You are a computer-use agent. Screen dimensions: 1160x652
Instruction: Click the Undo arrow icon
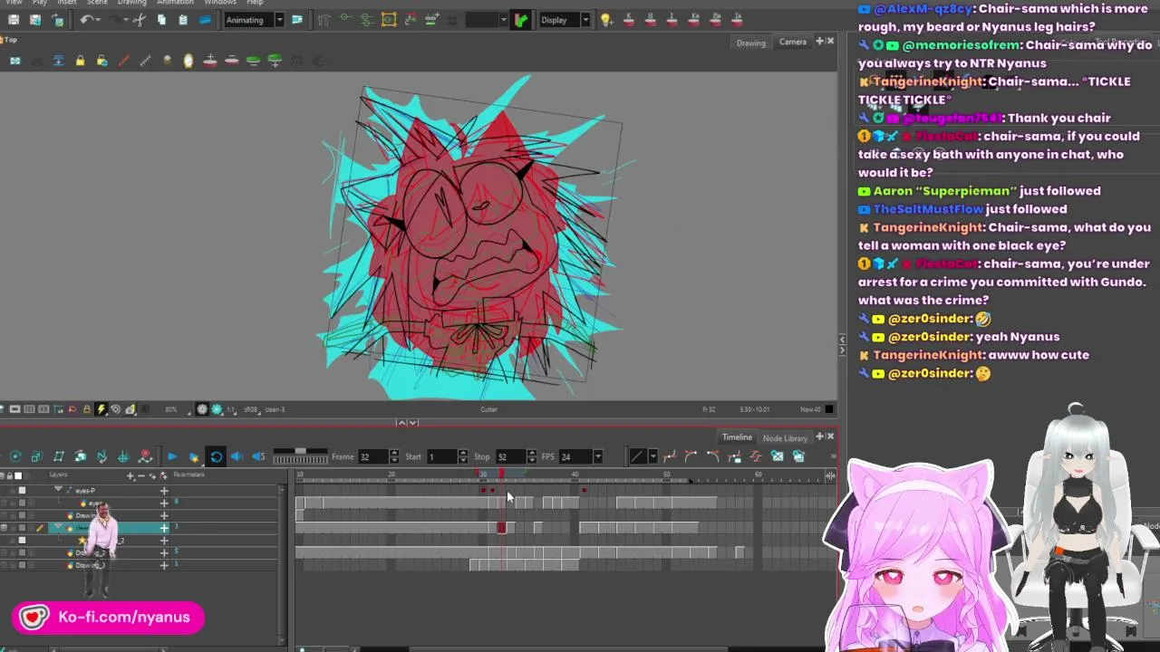point(87,20)
